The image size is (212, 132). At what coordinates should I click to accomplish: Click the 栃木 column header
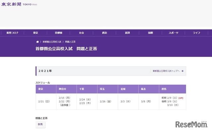coord(149,89)
